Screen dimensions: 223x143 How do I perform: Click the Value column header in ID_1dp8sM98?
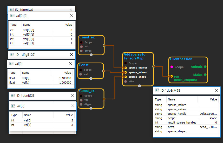click(213, 99)
